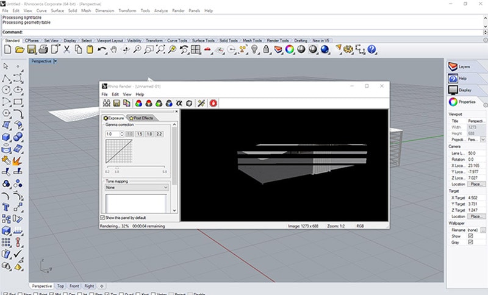Click the padlock Lock objects icon
Screen dimensions: 488x295
pos(266,49)
